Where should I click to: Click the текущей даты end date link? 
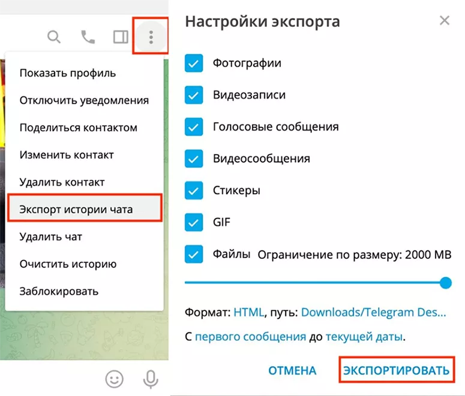click(x=364, y=337)
